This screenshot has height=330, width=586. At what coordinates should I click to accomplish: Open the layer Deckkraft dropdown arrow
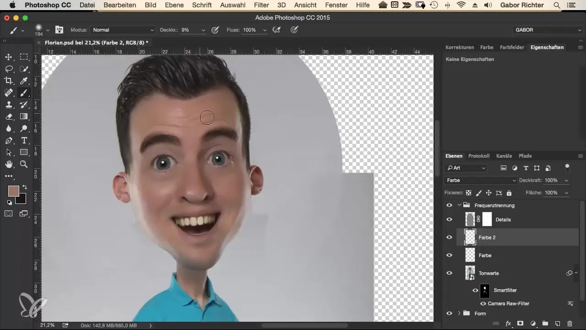567,181
